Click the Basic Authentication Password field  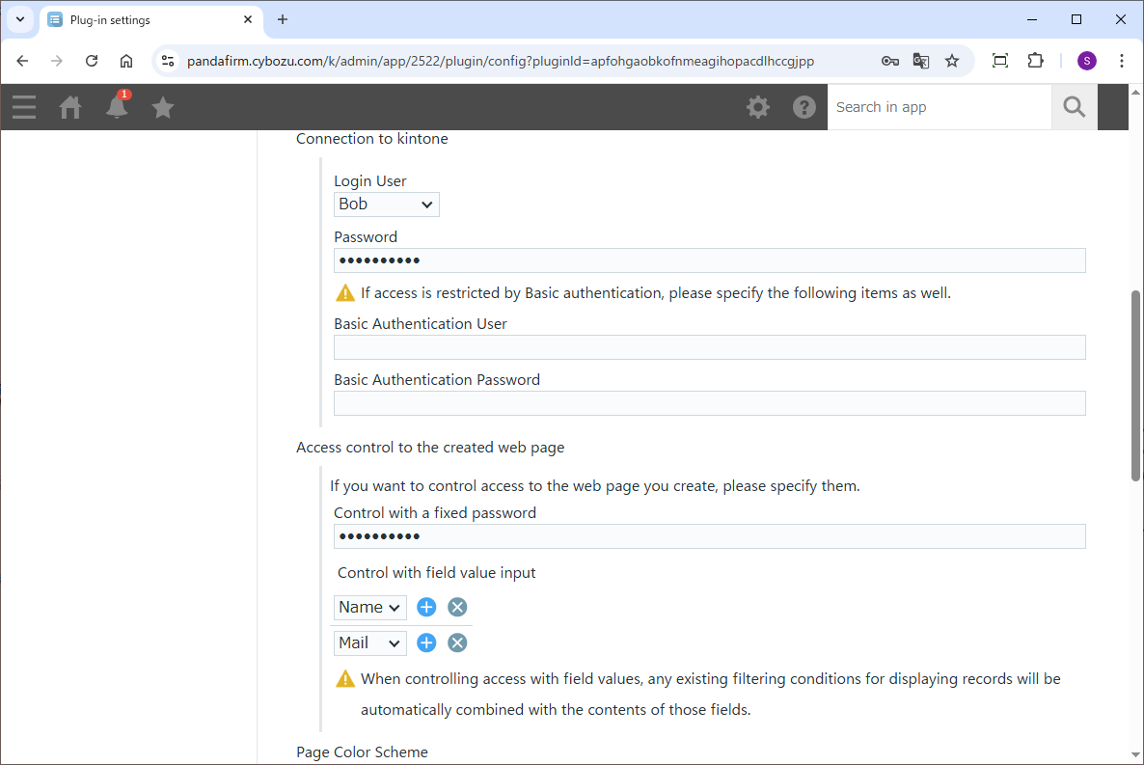(709, 403)
